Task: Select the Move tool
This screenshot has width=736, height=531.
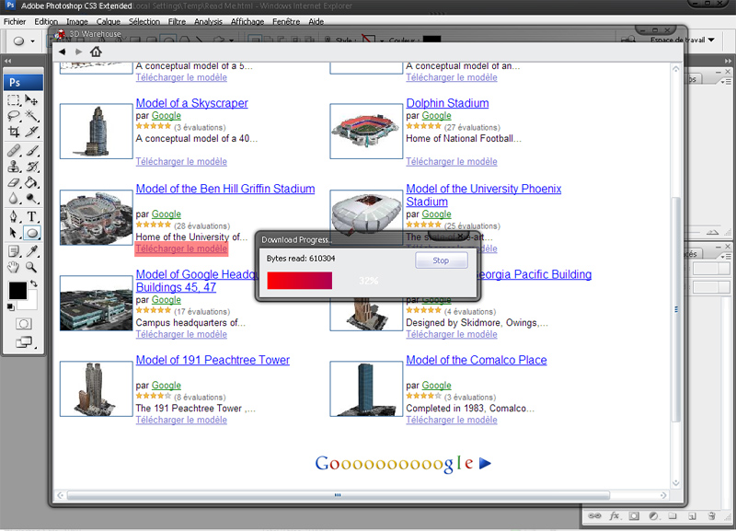Action: tap(31, 100)
